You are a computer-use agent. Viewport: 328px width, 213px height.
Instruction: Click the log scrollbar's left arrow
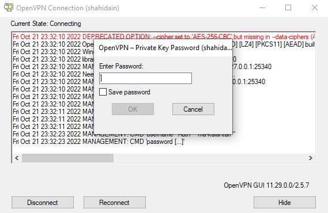(17, 158)
